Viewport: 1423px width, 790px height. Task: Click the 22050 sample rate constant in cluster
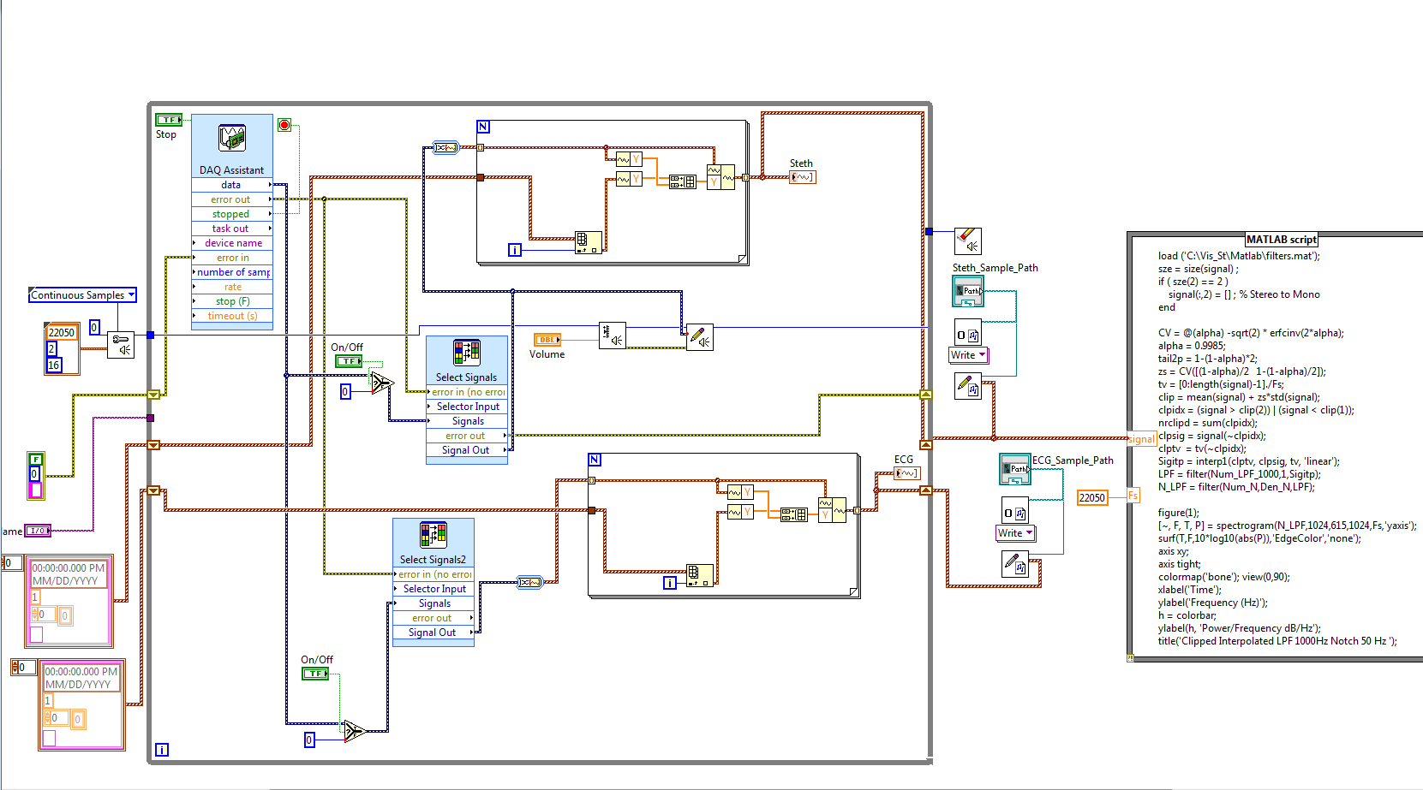(61, 332)
